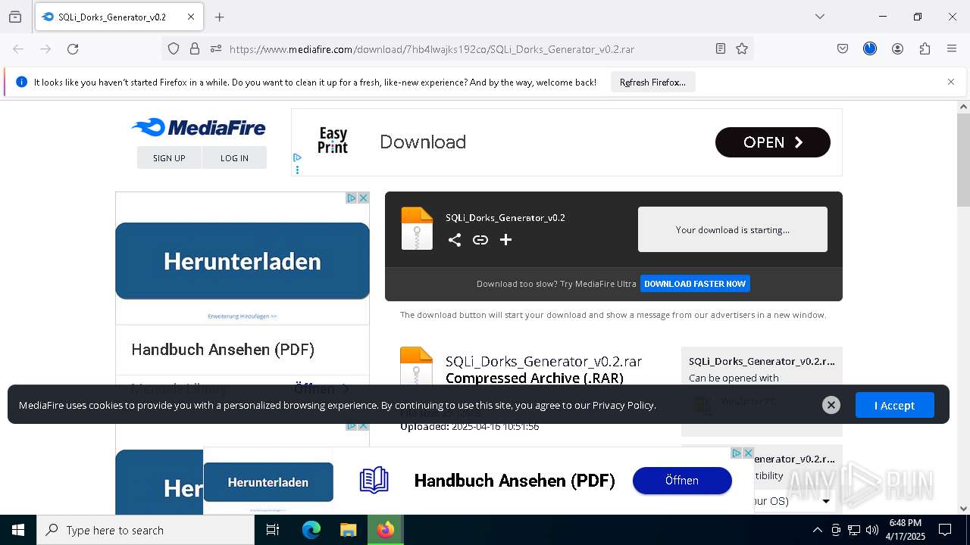Click the Herunterladen button in left ad
The image size is (970, 545).
click(x=242, y=261)
